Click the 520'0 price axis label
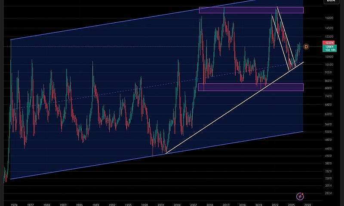 pos(329,132)
